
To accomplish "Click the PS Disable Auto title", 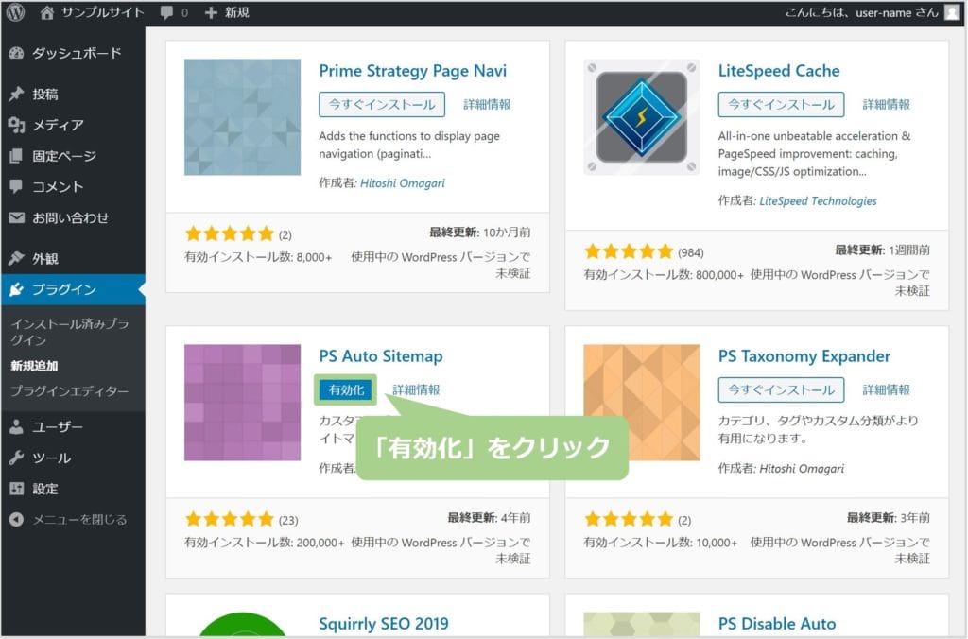I will coord(777,624).
